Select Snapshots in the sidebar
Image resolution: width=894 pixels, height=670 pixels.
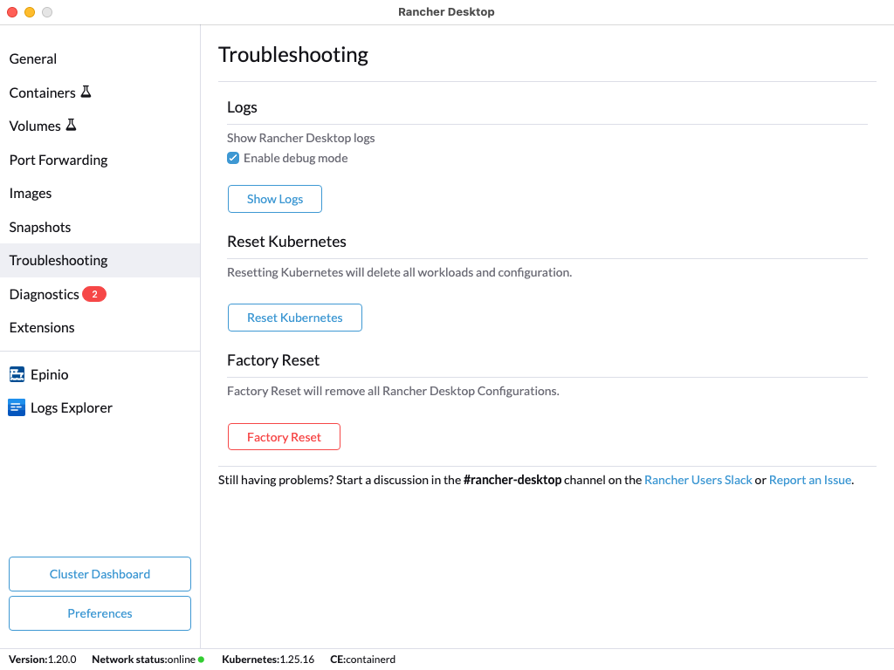40,227
